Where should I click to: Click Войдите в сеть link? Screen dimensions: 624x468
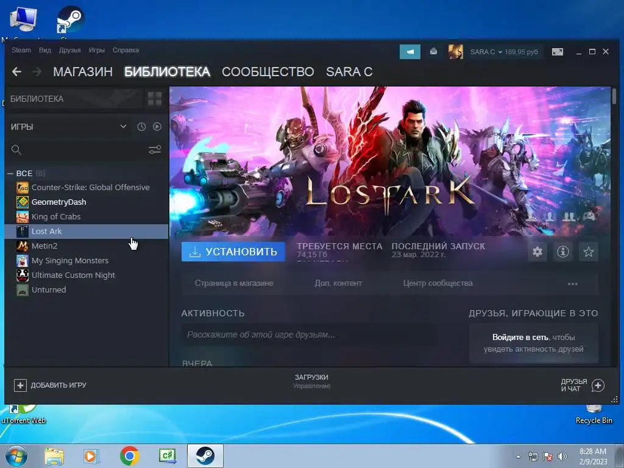click(520, 338)
